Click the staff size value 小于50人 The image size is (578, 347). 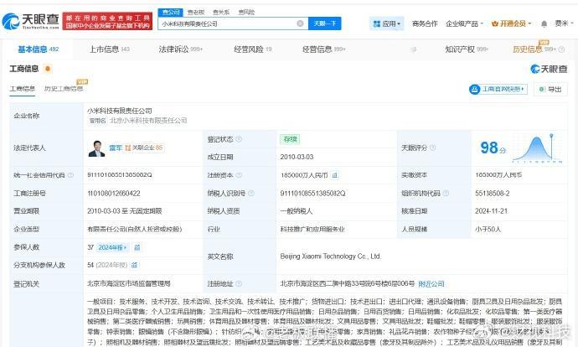(488, 229)
